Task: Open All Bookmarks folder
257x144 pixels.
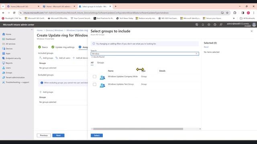Action: point(247,18)
